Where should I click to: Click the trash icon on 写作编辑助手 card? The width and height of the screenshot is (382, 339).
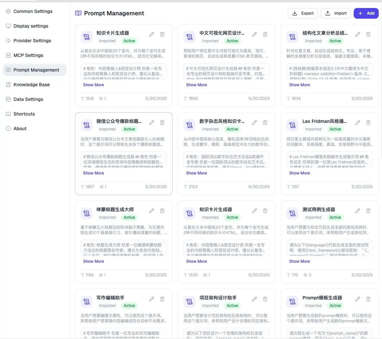pos(162,299)
